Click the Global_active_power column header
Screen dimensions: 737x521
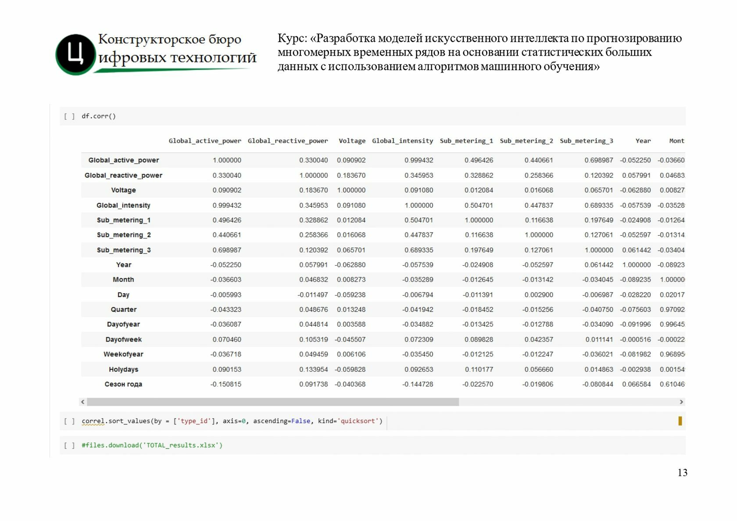[x=205, y=141]
